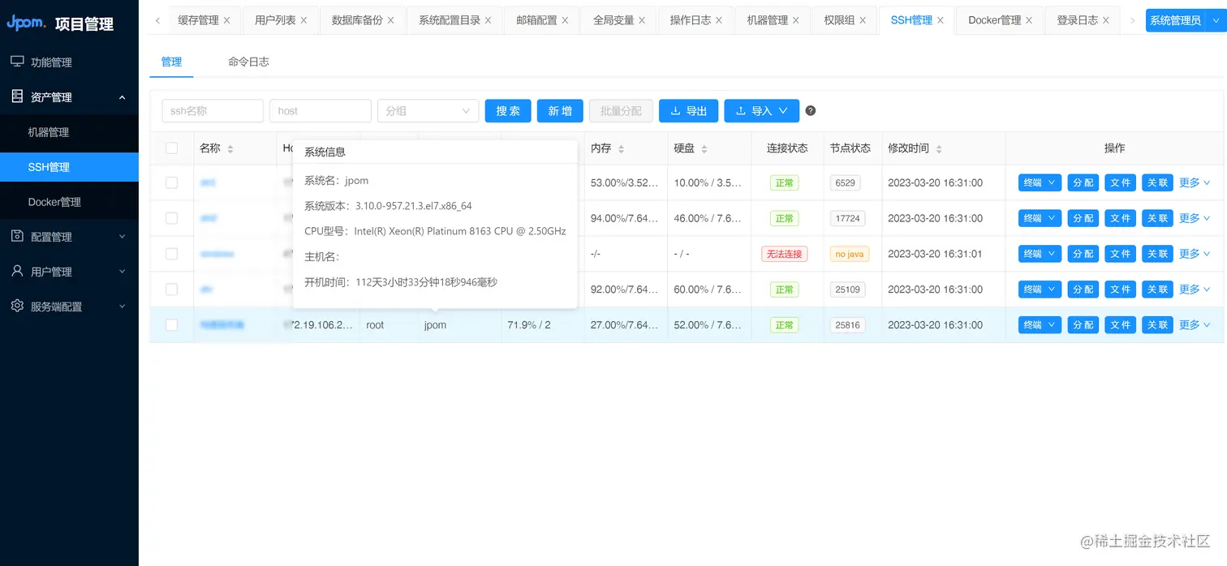The width and height of the screenshot is (1227, 566).
Task: Open 配置管理 via its sidebar icon
Action: pyautogui.click(x=18, y=237)
